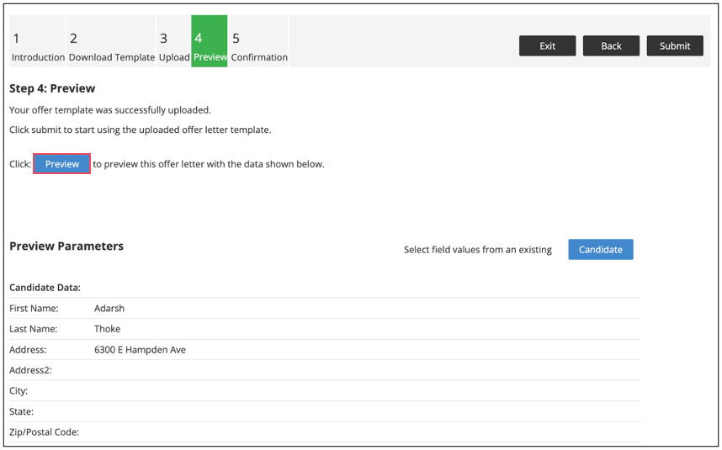
Task: Submit the uploaded offer template
Action: click(675, 46)
